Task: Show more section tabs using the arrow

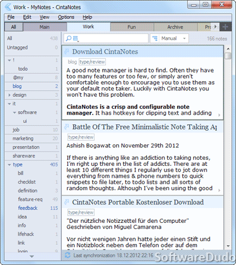Action: pyautogui.click(x=216, y=27)
